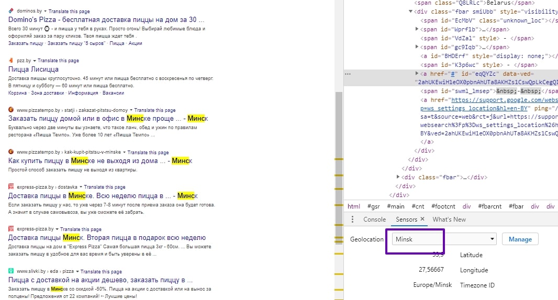Open the www.slivki.by result dropdown arrow
Image resolution: width=558 pixels, height=300 pixels.
tap(77, 272)
